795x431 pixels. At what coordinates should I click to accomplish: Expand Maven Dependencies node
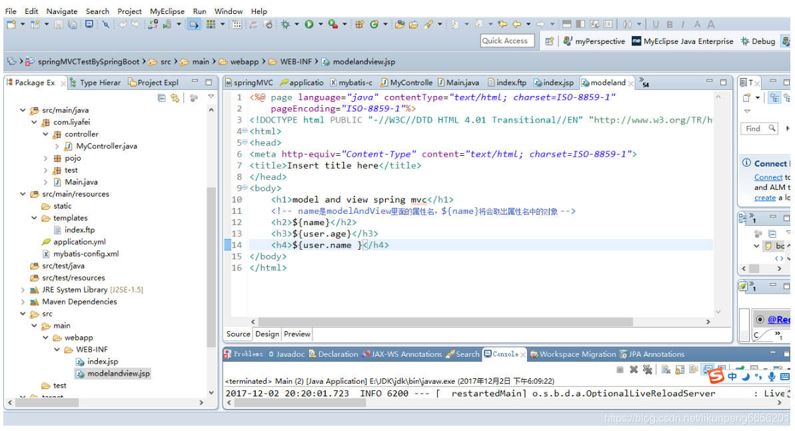point(23,302)
